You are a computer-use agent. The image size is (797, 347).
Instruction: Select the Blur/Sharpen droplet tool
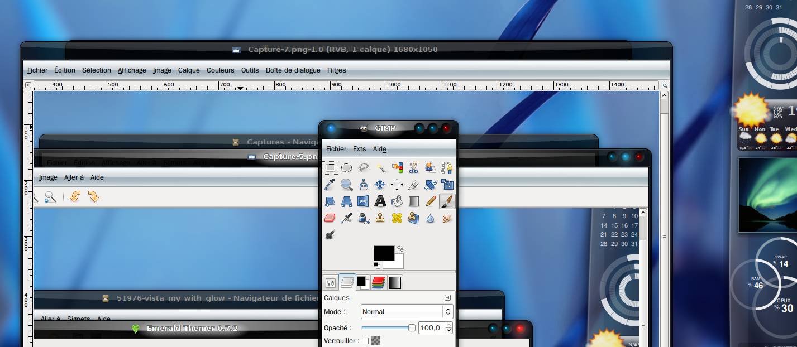click(x=430, y=218)
